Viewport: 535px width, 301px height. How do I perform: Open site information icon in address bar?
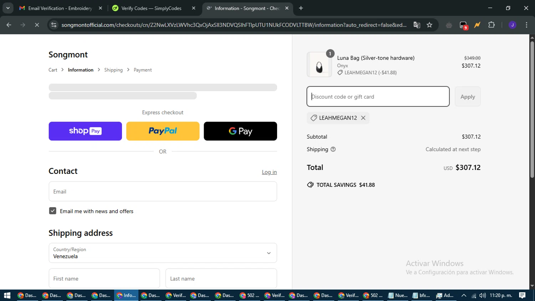point(54,25)
